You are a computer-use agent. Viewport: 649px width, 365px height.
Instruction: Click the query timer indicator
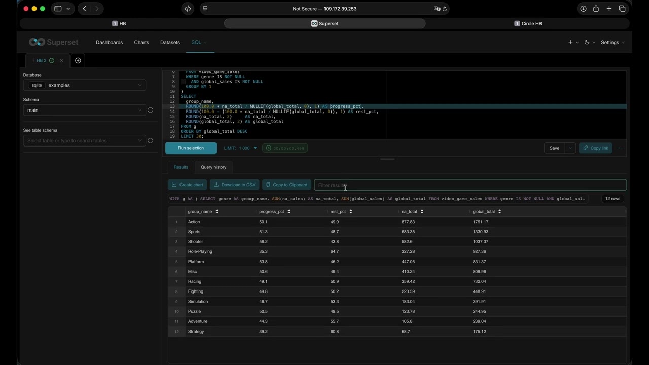pos(285,148)
